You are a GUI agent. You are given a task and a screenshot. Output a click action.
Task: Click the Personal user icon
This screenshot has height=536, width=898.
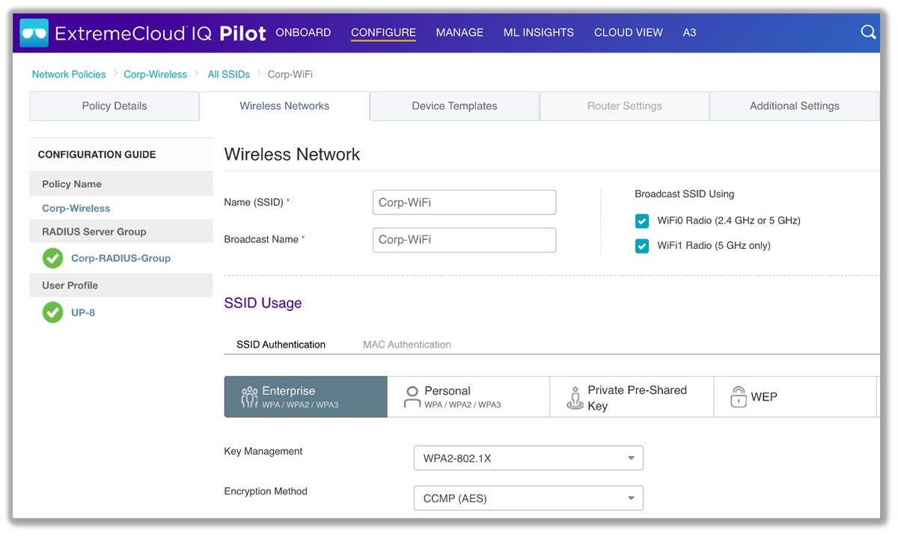(412, 397)
